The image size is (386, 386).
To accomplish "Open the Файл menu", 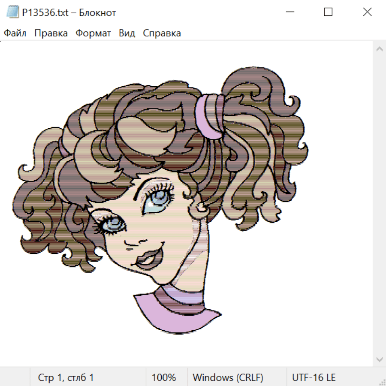I will coord(15,33).
